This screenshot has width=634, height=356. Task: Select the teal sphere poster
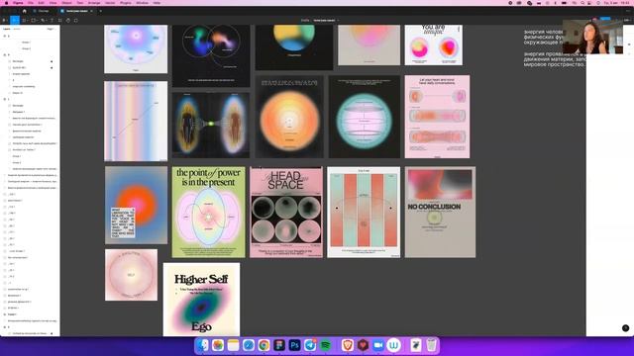pos(365,117)
